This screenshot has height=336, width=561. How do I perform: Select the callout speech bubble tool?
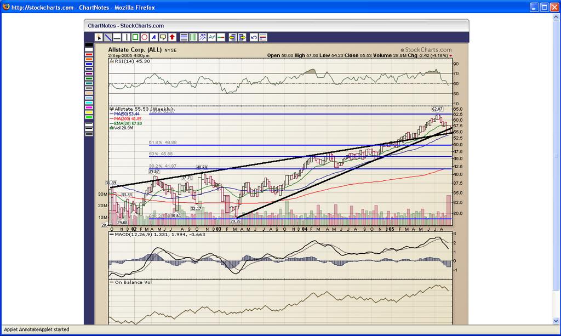click(x=163, y=37)
